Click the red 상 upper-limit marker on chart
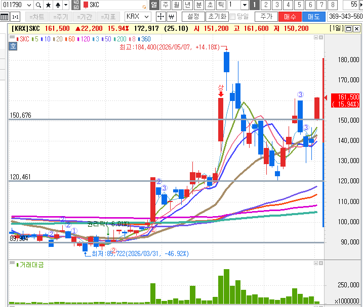 pyautogui.click(x=221, y=90)
